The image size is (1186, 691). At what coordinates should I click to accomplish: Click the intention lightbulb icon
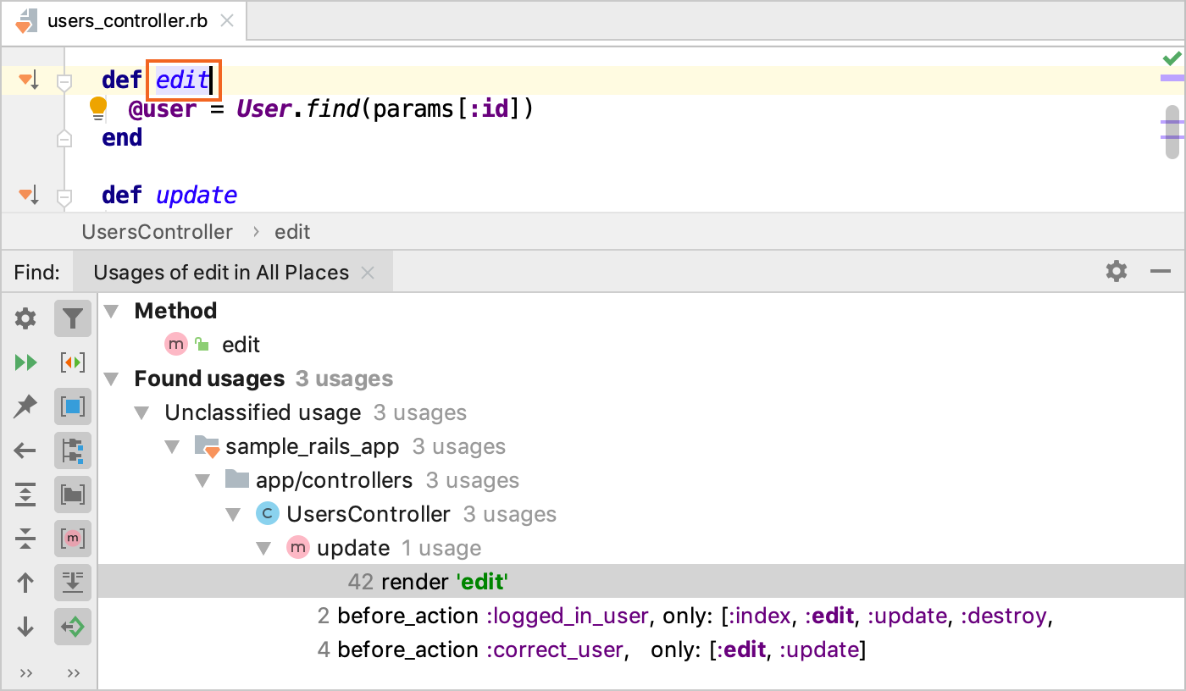click(x=98, y=108)
